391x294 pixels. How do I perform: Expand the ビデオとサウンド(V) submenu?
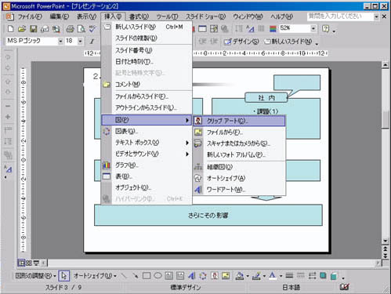147,154
